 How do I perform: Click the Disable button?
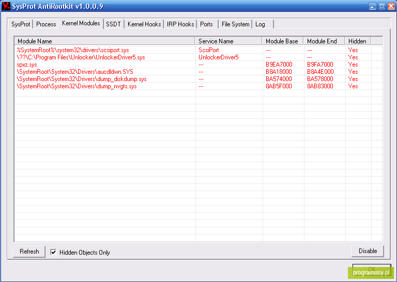pos(368,251)
